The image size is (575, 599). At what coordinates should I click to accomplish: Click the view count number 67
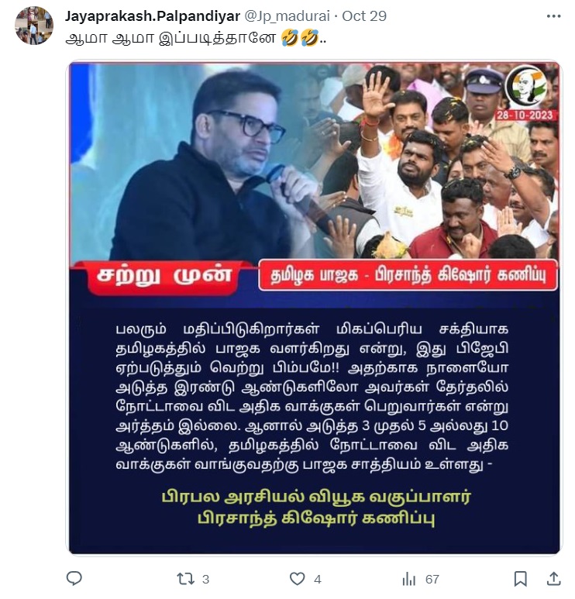tap(432, 579)
